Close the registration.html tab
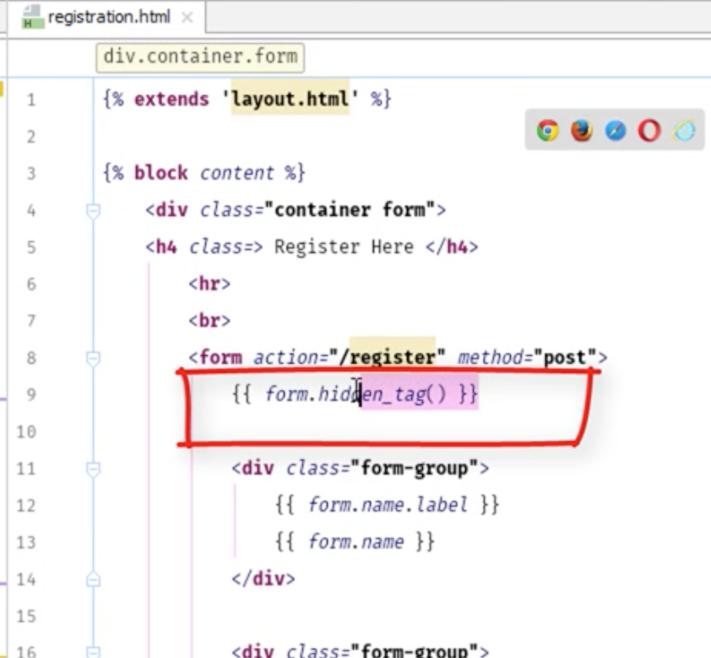The image size is (711, 658). [187, 18]
